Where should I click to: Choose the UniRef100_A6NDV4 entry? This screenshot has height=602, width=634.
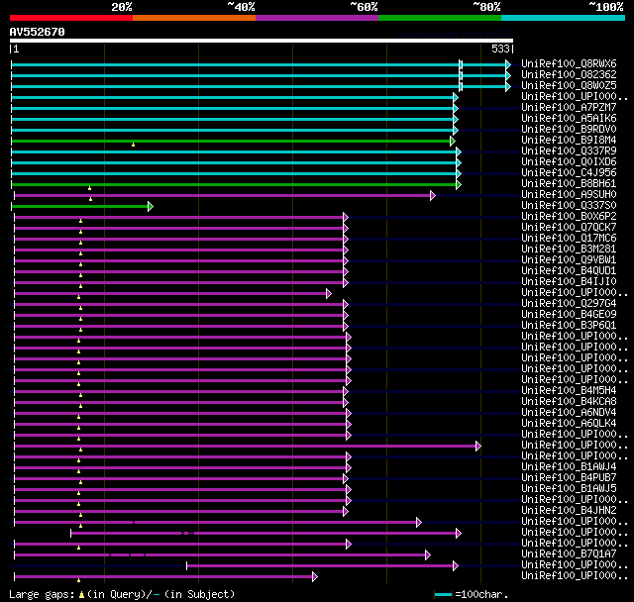[x=569, y=413]
